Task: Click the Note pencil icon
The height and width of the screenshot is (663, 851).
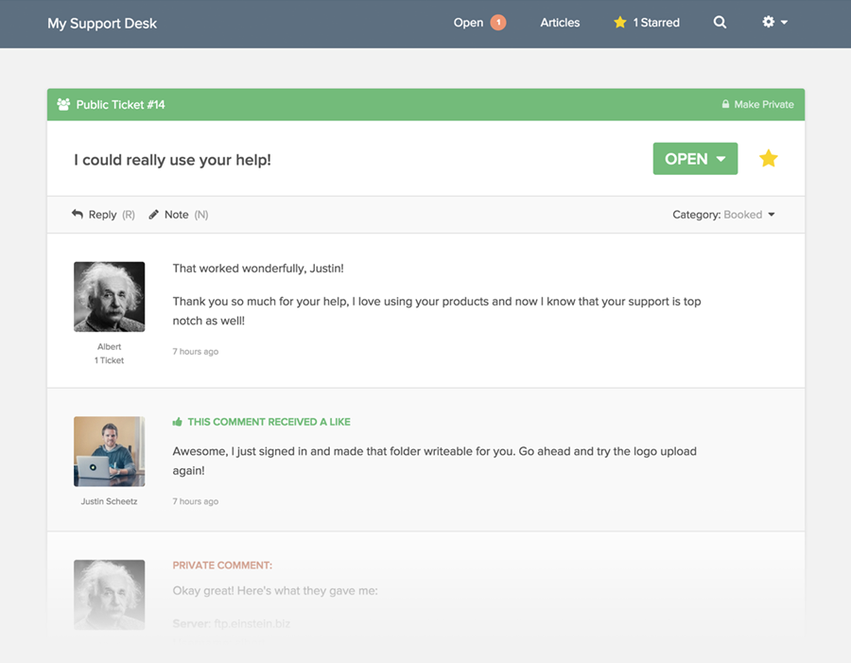Action: 154,215
